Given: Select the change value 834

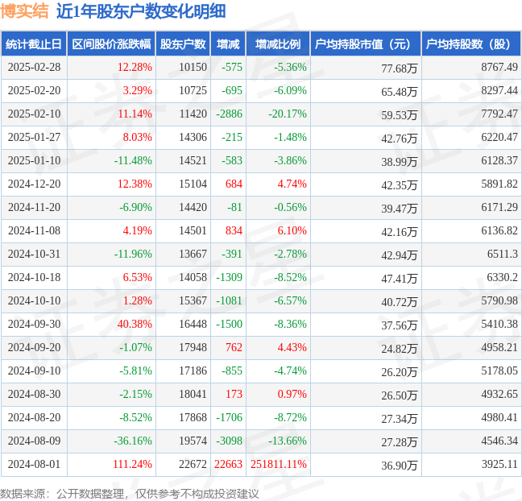Looking at the screenshot, I should point(234,230).
